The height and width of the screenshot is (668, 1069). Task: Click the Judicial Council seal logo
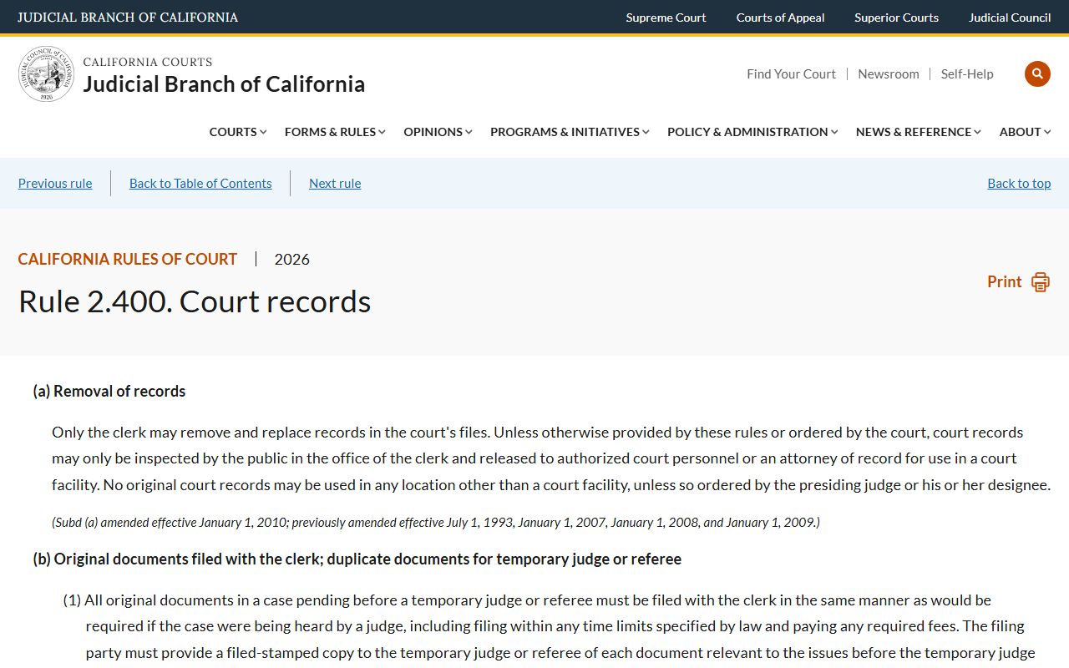point(47,74)
